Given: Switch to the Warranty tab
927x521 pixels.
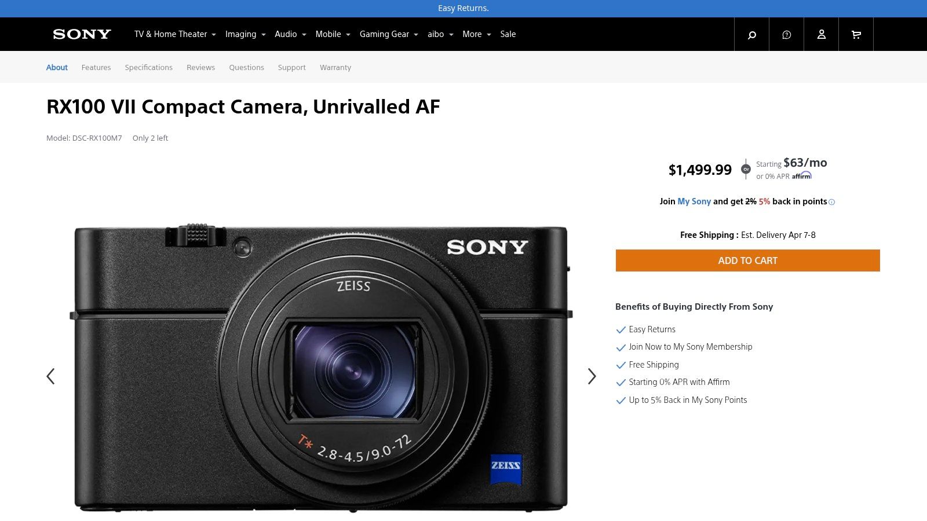Looking at the screenshot, I should [x=335, y=67].
